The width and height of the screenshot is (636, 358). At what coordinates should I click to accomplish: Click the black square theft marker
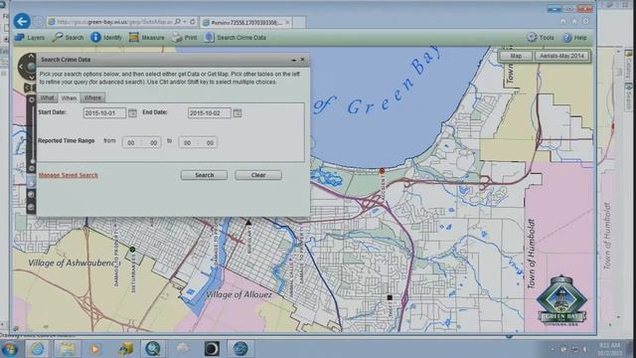pos(390,297)
